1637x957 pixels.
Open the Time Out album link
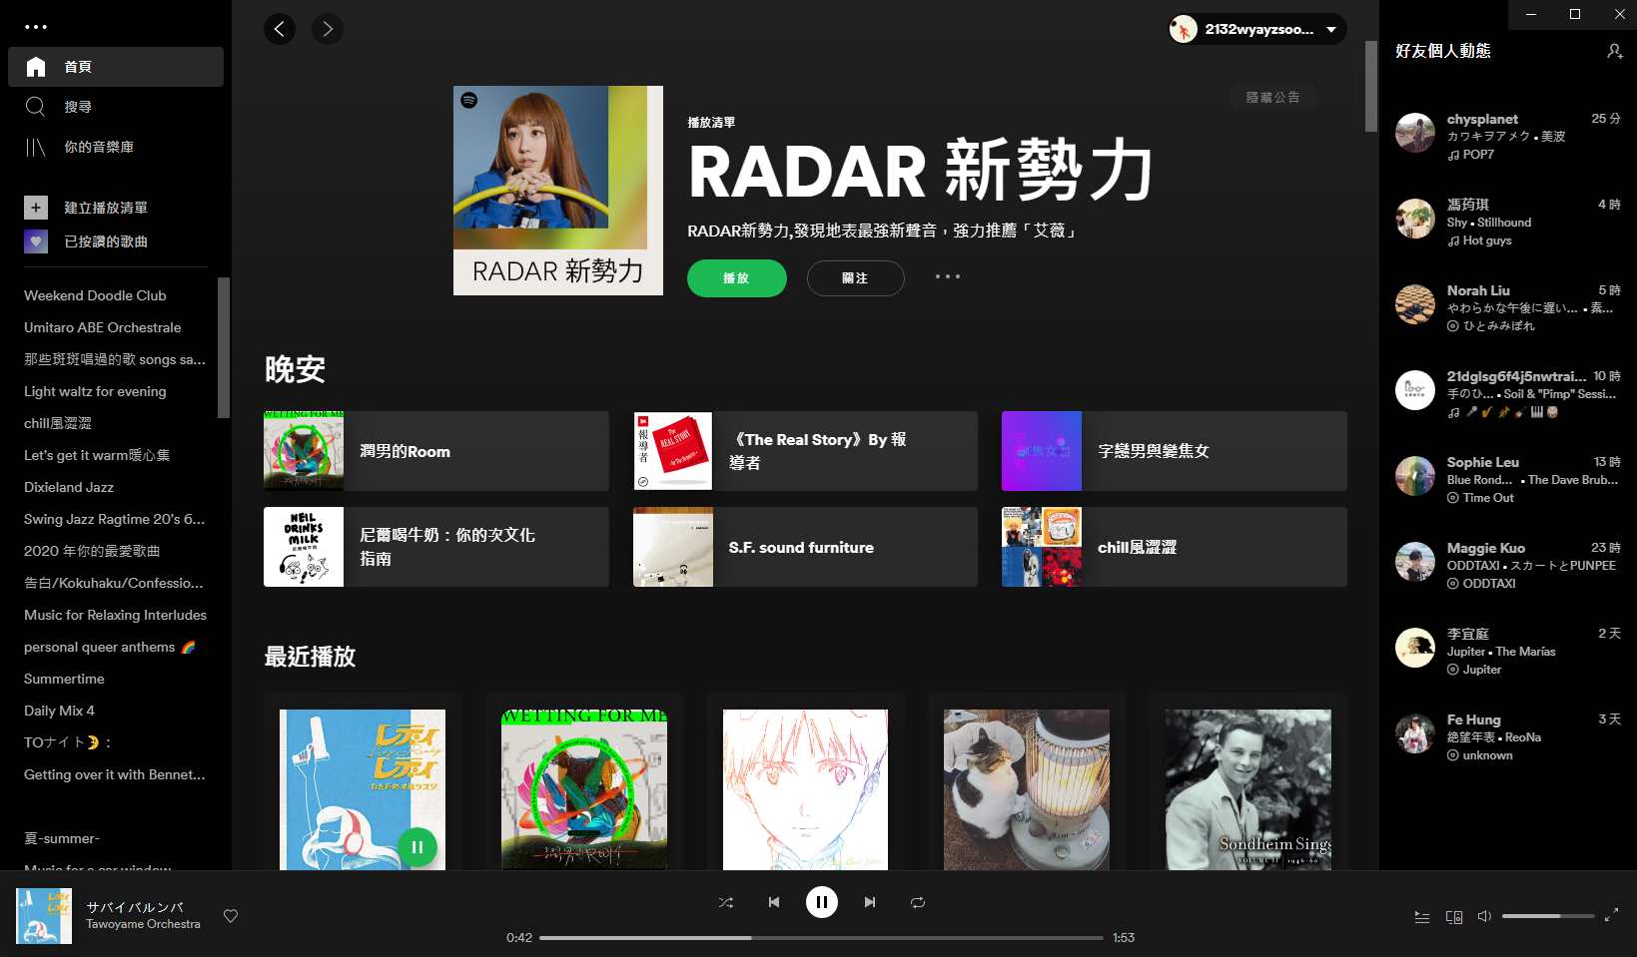point(1488,498)
